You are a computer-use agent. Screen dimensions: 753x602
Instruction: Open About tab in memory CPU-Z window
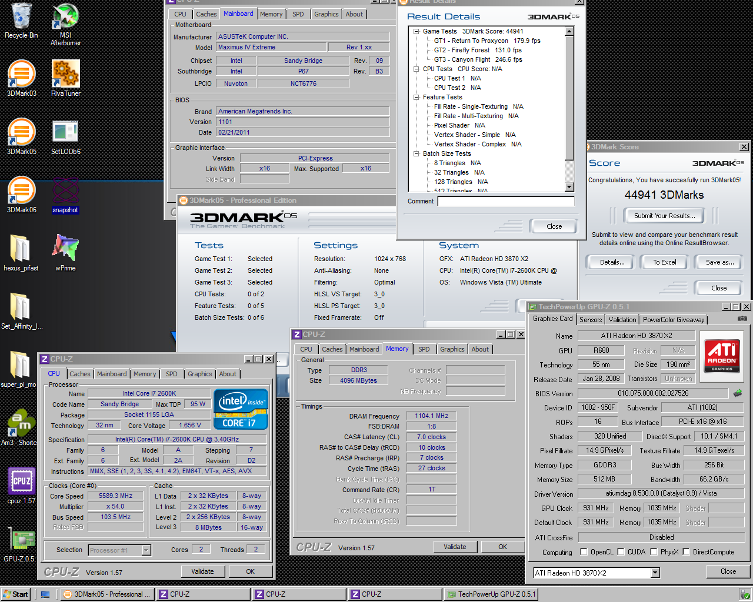(480, 349)
